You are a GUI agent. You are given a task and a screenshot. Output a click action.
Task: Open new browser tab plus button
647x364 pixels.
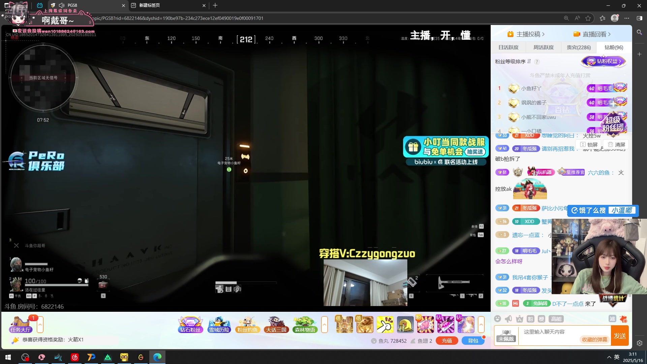pos(215,5)
